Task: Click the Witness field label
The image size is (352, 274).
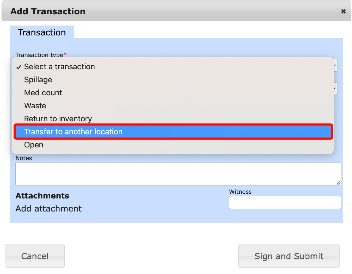Action: tap(240, 192)
